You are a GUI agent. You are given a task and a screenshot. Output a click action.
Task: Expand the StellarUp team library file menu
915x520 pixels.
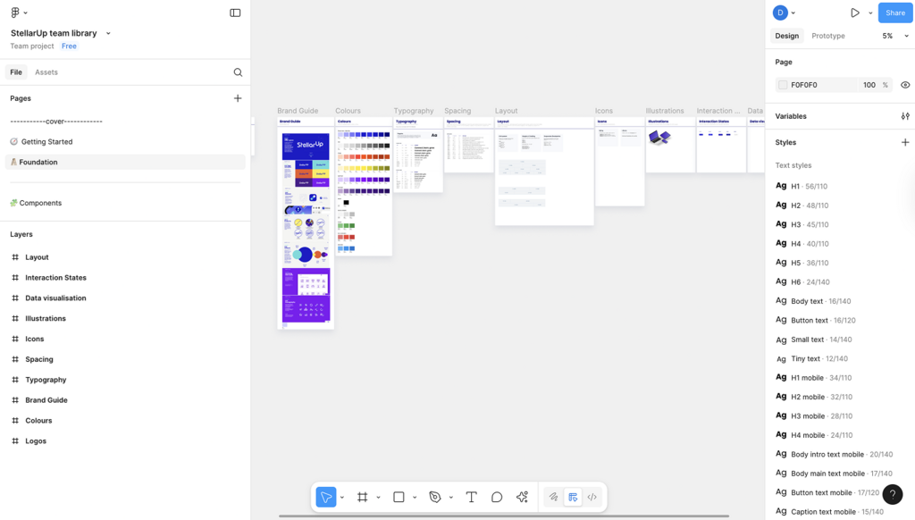(108, 33)
